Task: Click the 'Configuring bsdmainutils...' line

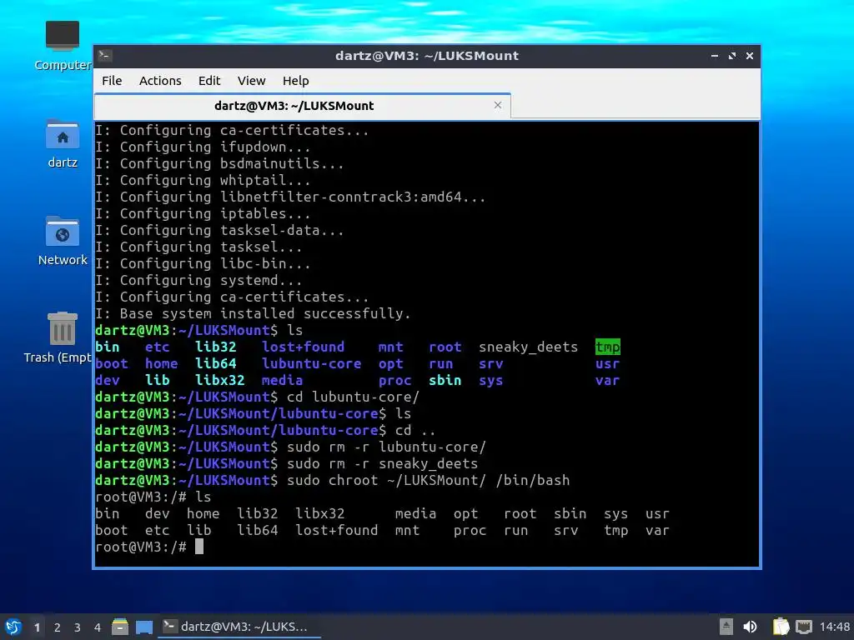Action: [220, 163]
